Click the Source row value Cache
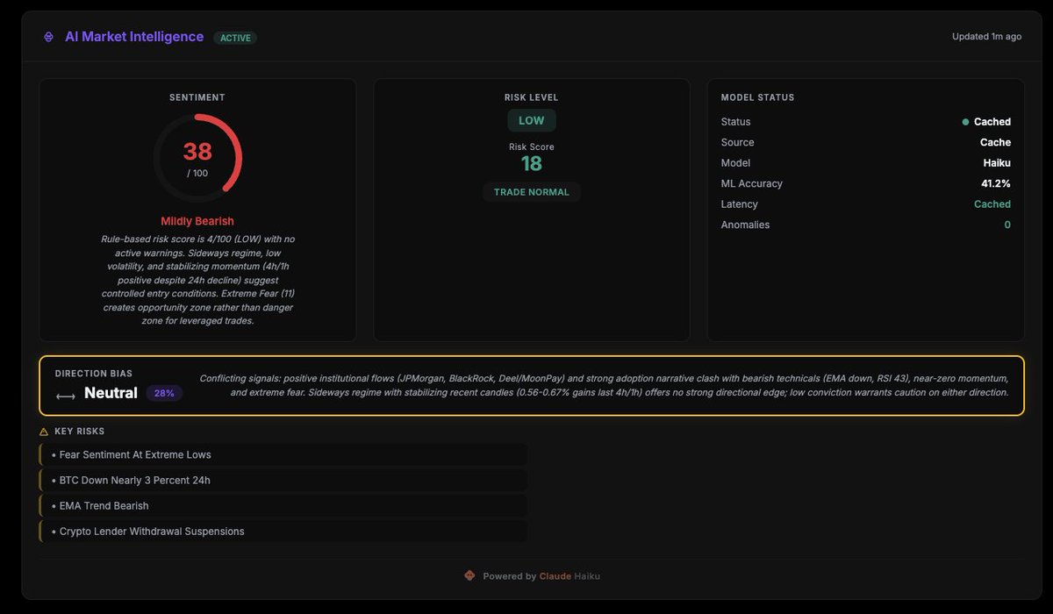1053x614 pixels. [x=995, y=142]
